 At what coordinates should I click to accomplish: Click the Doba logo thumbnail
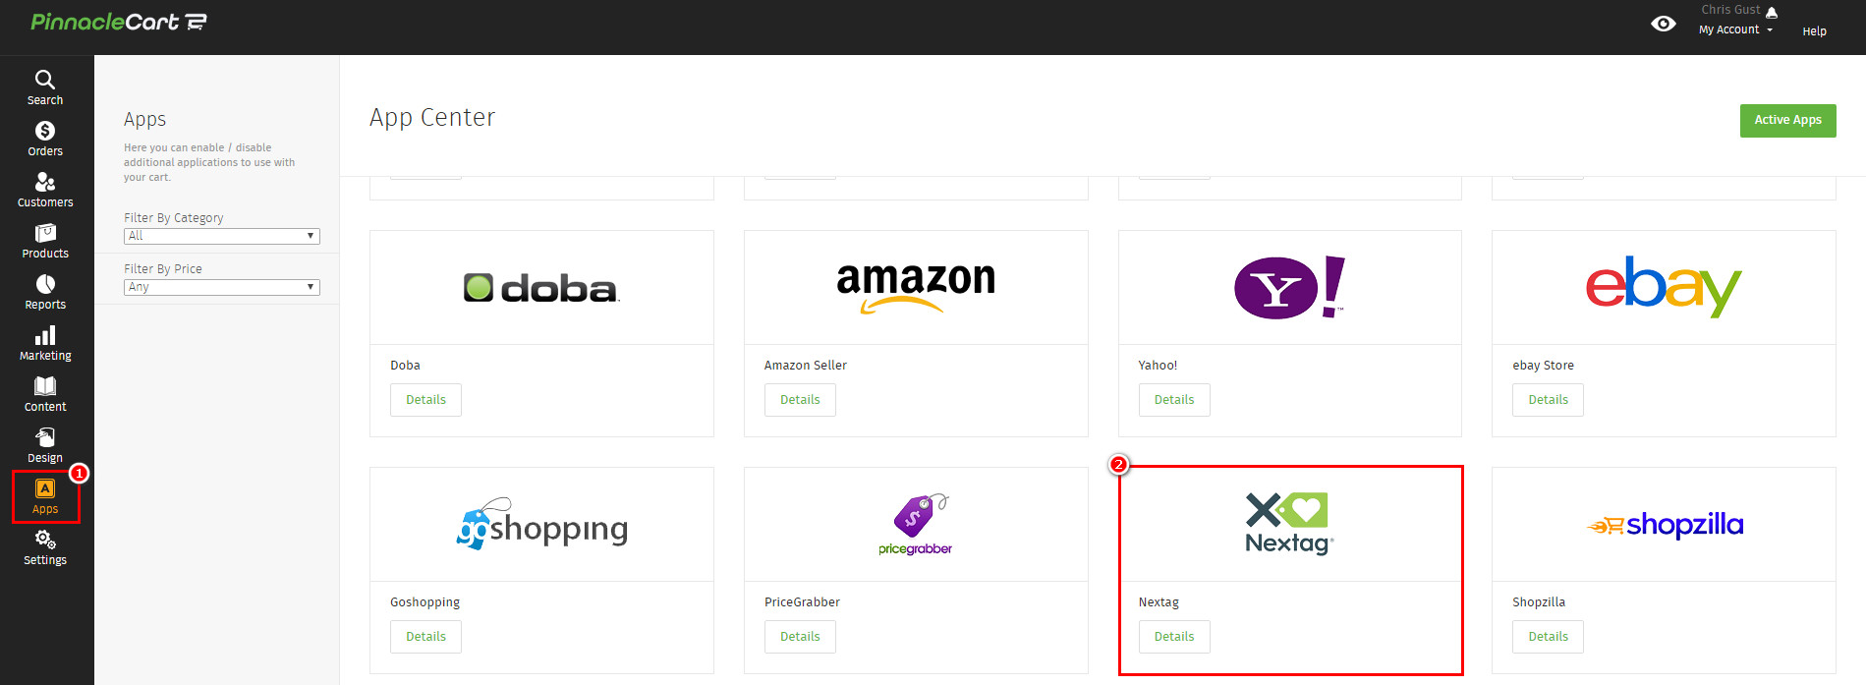pyautogui.click(x=541, y=288)
